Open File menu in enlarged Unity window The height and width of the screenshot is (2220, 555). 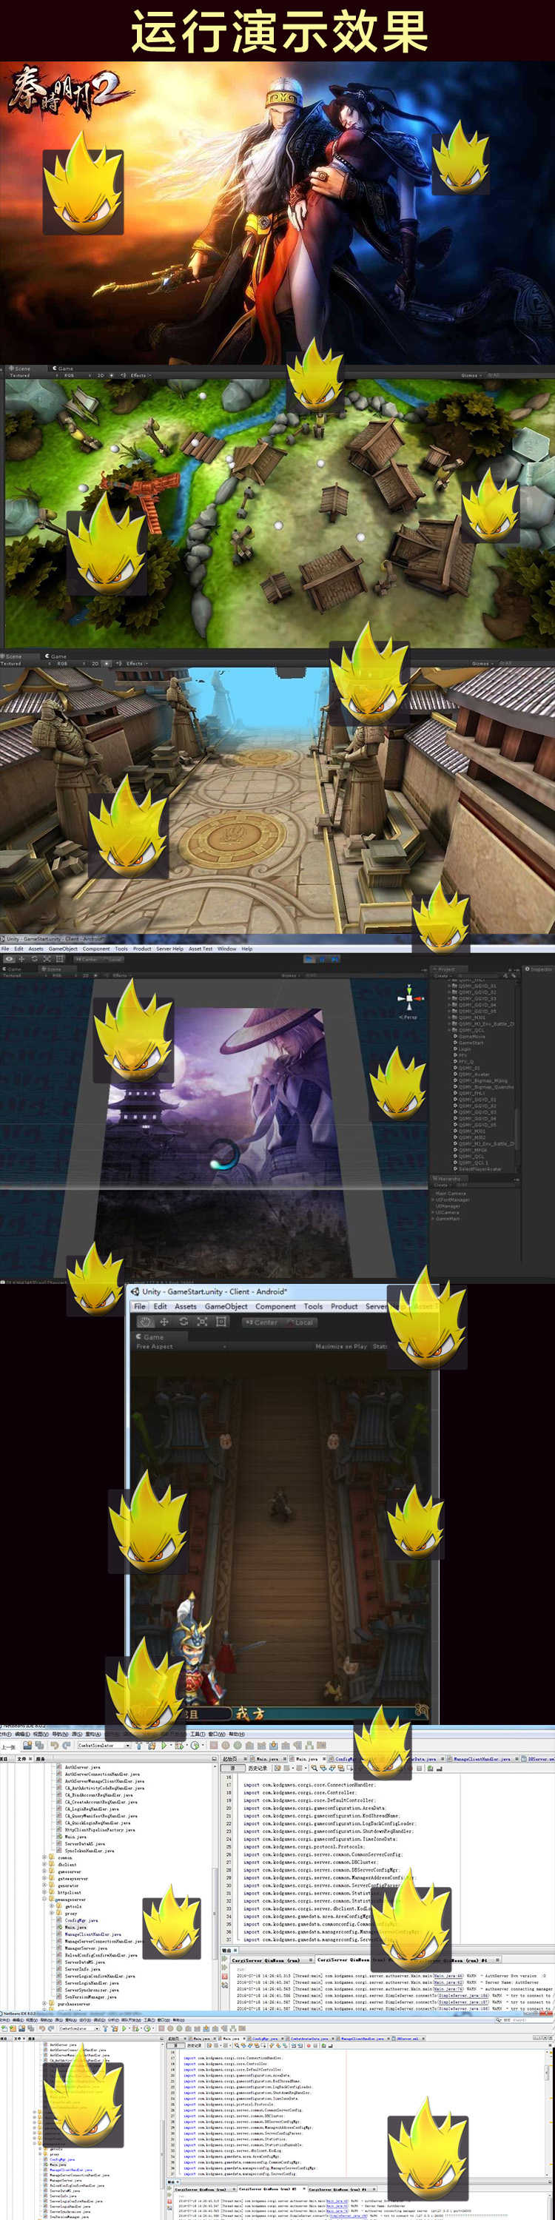click(140, 1307)
